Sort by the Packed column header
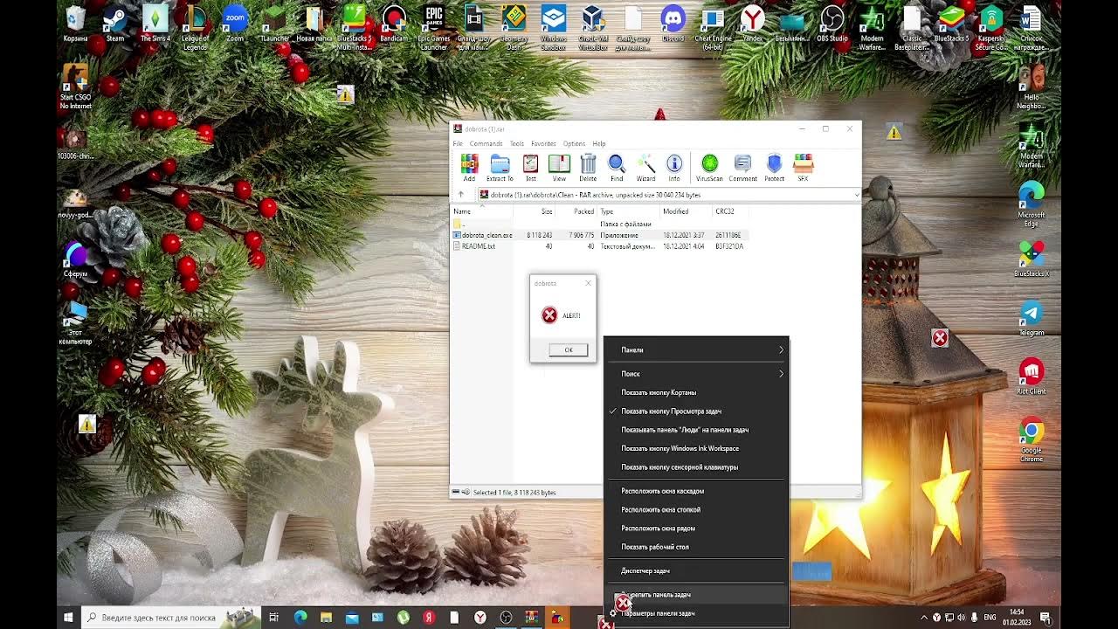The image size is (1118, 629). pos(576,211)
